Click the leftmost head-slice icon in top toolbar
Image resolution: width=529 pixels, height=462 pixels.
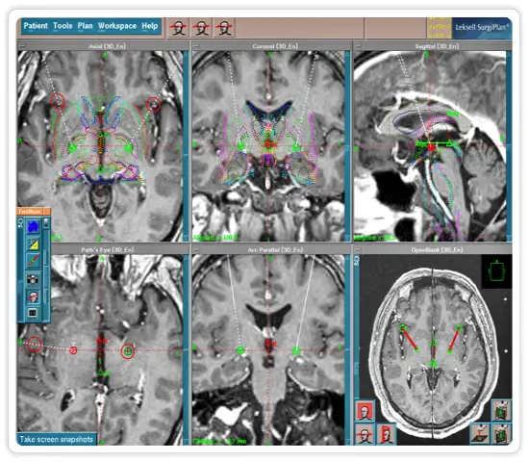point(178,28)
